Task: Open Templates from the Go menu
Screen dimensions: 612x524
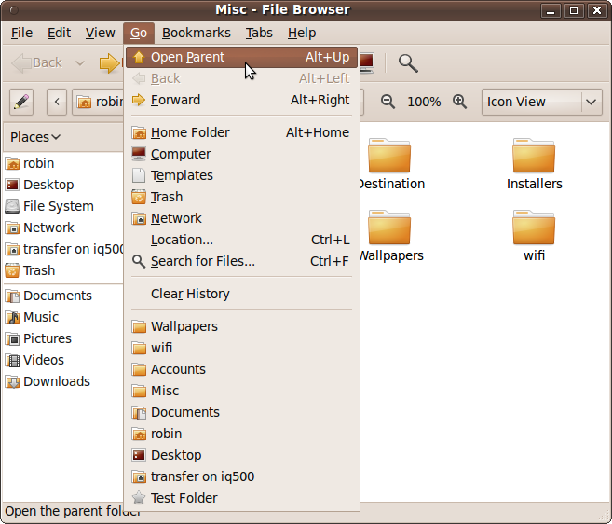Action: click(241, 175)
